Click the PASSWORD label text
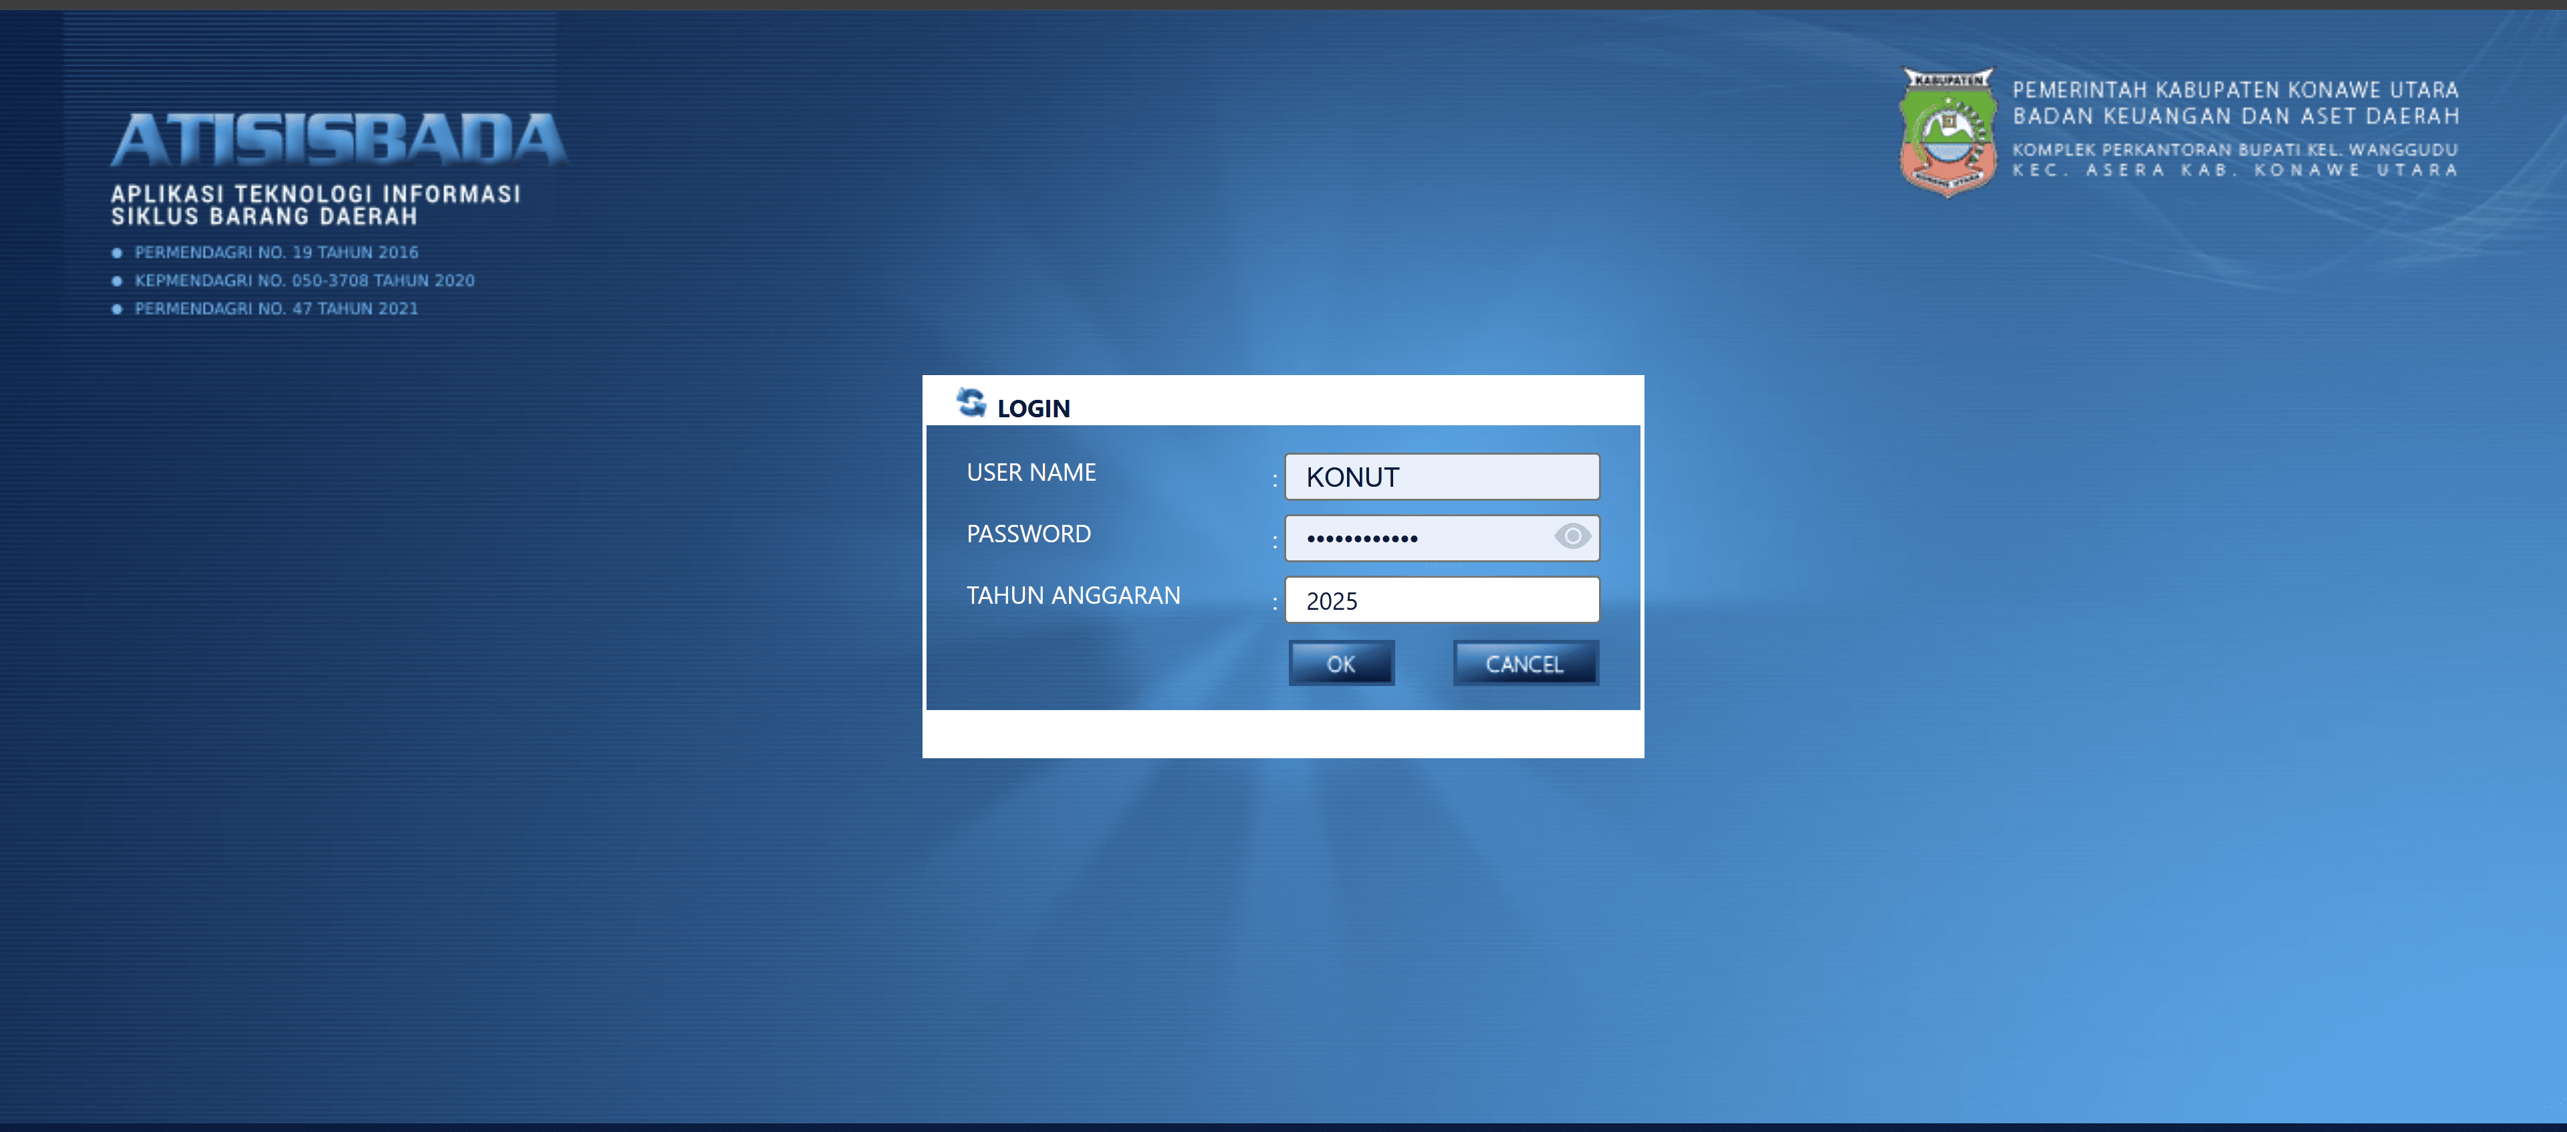This screenshot has width=2567, height=1132. [x=1028, y=534]
